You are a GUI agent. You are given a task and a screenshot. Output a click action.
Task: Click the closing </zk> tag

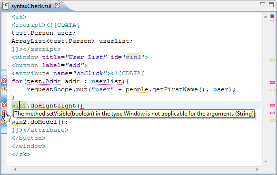point(21,155)
